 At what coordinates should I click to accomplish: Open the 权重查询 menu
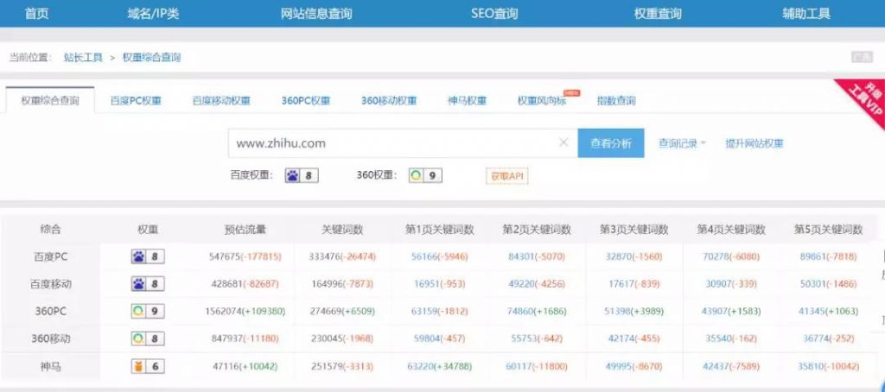pyautogui.click(x=658, y=14)
